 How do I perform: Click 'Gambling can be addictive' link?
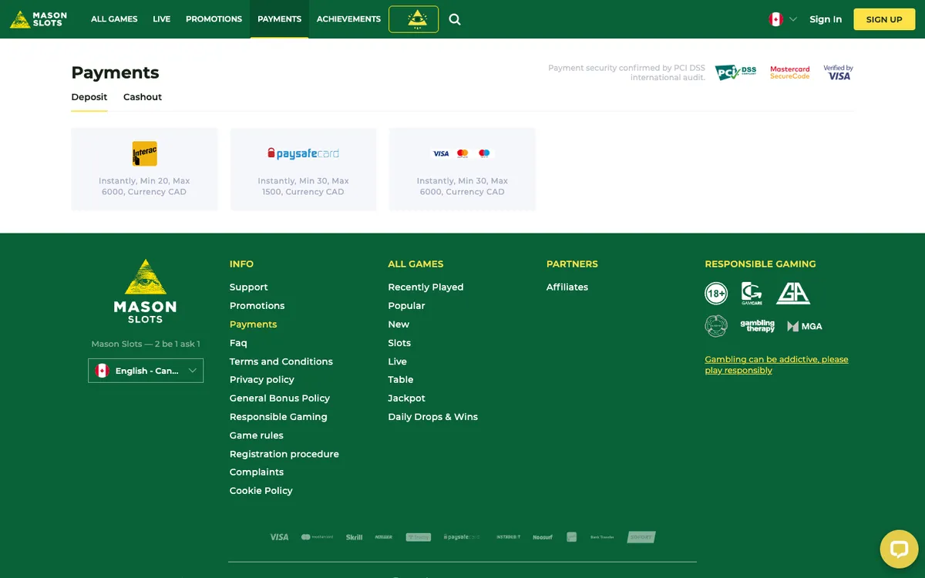776,365
